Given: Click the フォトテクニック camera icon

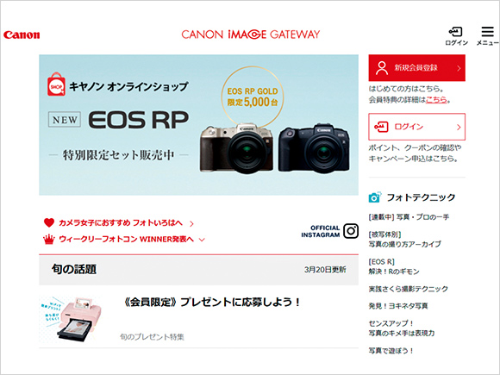Looking at the screenshot, I should (375, 197).
